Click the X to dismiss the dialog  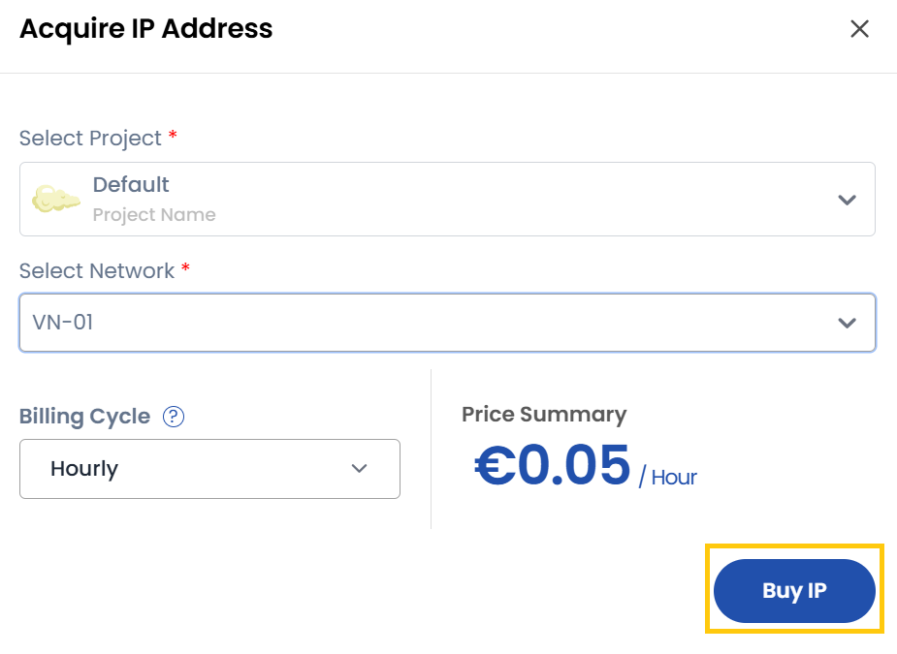(859, 29)
